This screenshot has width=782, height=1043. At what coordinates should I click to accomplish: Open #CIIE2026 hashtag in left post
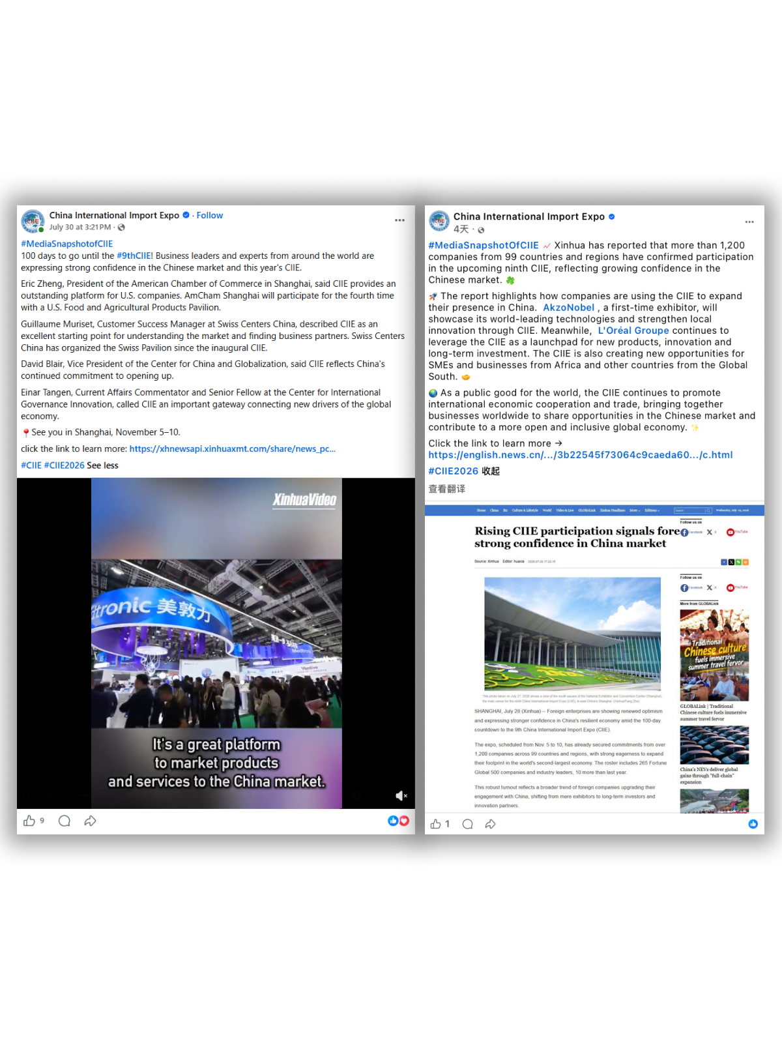coord(64,465)
